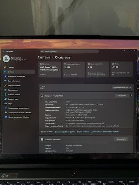Open 'Домен или рабочая группа' link

pyautogui.click(x=65, y=132)
